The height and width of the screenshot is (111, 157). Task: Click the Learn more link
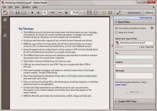click(121, 85)
